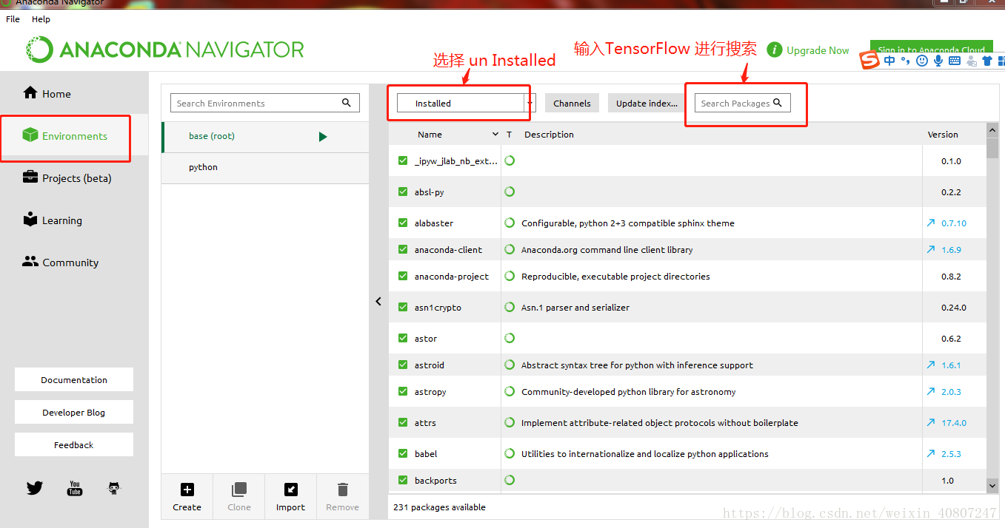Image resolution: width=1005 pixels, height=528 pixels.
Task: Switch to the Environments tab
Action: click(x=74, y=136)
